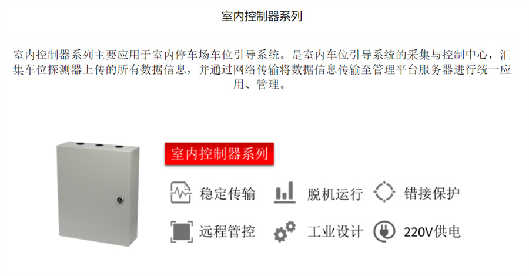This screenshot has height=276, width=529.
Task: Click the middle cable hole atop the cabinet
Action: click(99, 145)
